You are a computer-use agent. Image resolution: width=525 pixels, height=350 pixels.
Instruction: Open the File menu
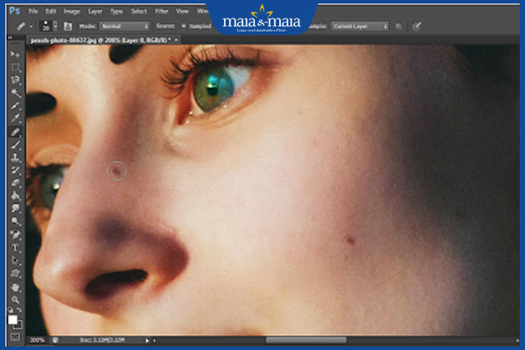(33, 11)
